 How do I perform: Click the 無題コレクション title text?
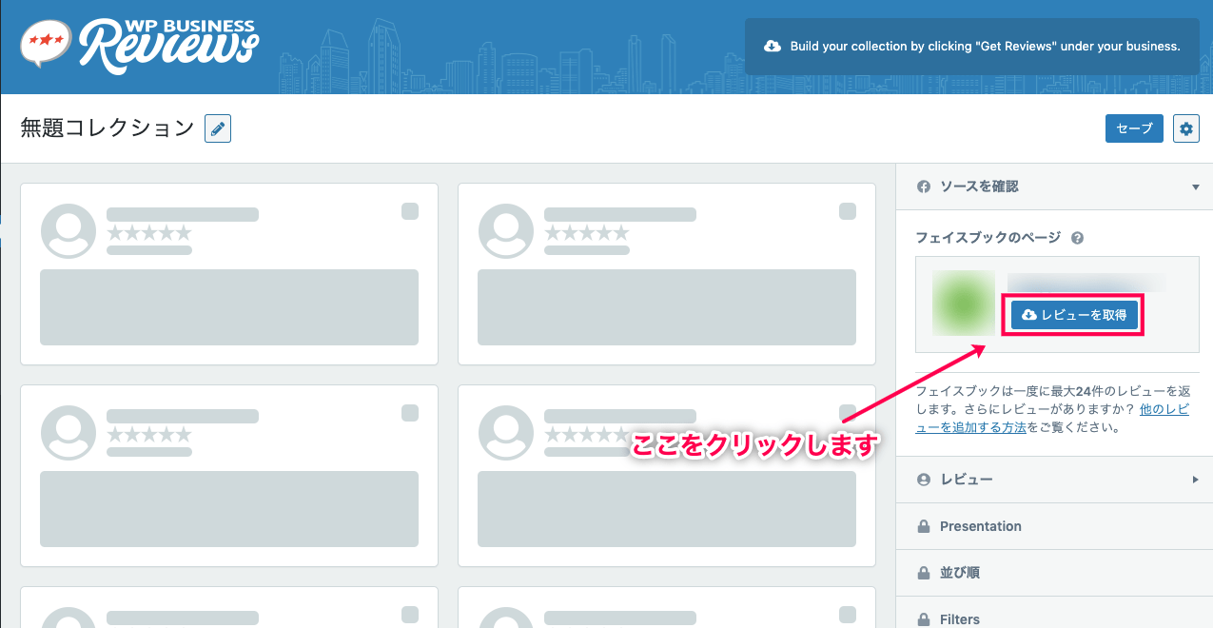click(108, 128)
